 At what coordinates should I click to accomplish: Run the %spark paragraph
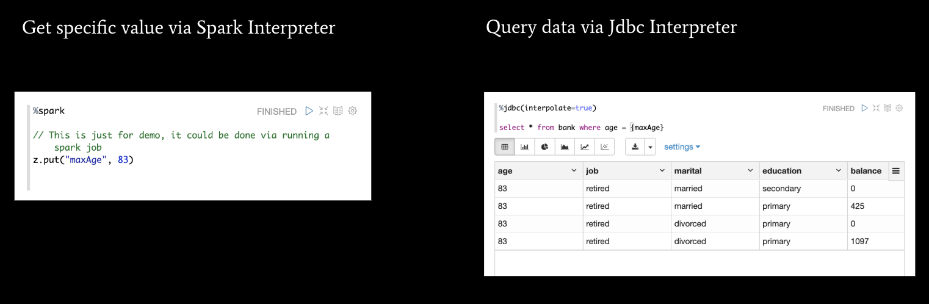(309, 111)
